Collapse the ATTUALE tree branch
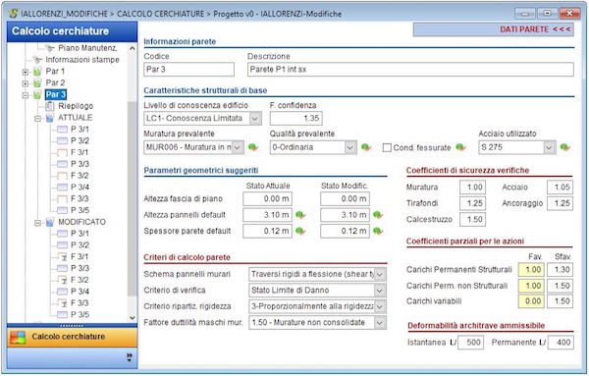 37,119
